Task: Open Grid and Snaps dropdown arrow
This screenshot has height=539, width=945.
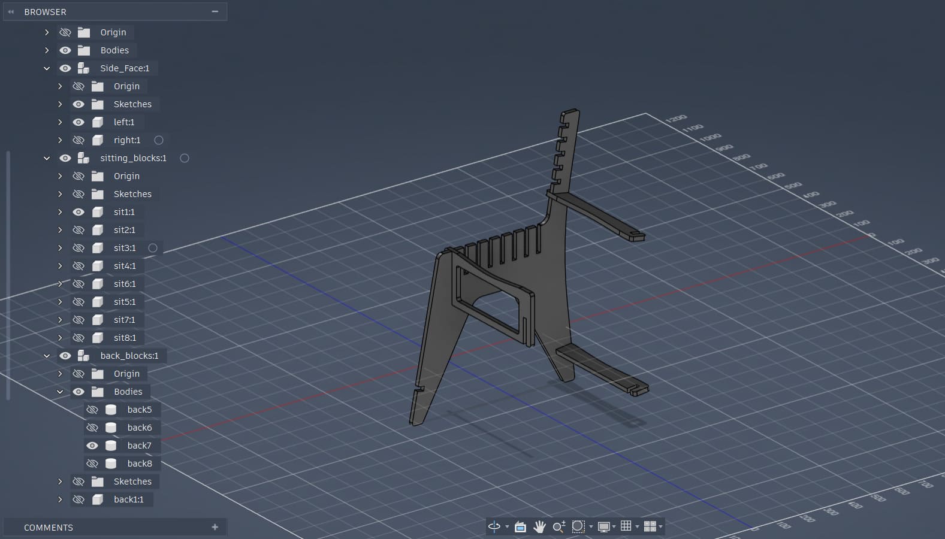Action: click(x=637, y=527)
